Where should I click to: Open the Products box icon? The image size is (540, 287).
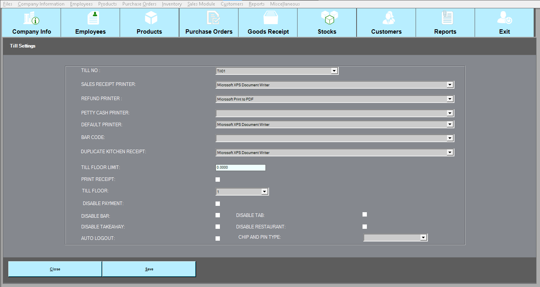[x=149, y=19]
